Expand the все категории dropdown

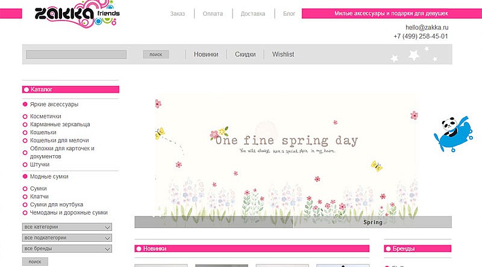pos(67,227)
